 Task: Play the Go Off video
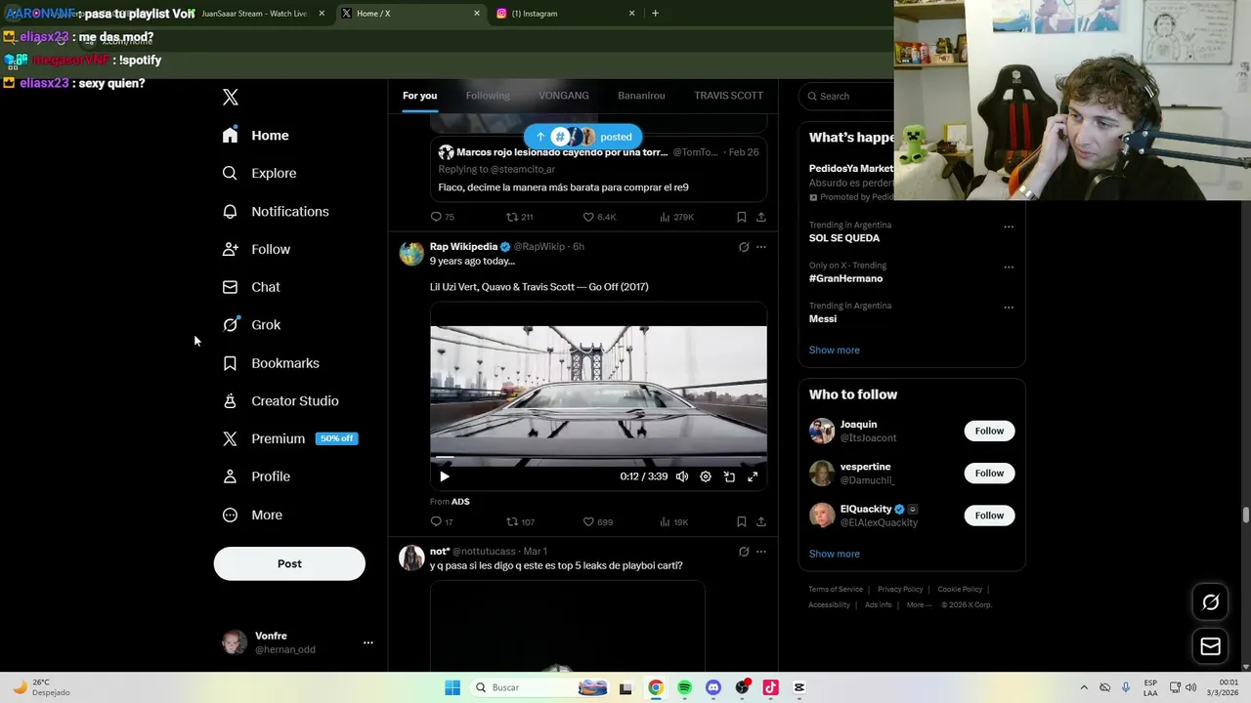444,476
